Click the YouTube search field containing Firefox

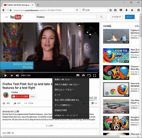(x=66, y=17)
